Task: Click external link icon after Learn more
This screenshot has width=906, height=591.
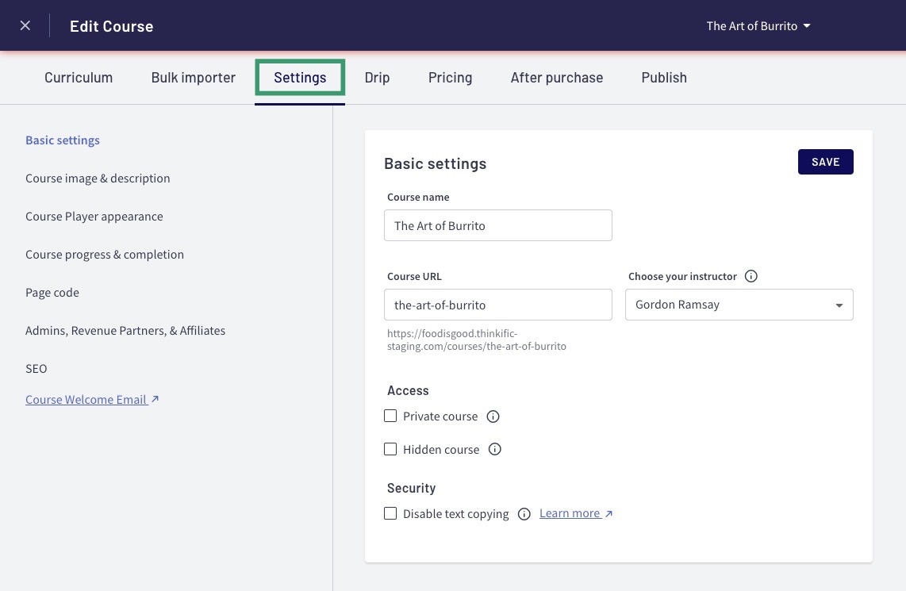Action: point(608,514)
